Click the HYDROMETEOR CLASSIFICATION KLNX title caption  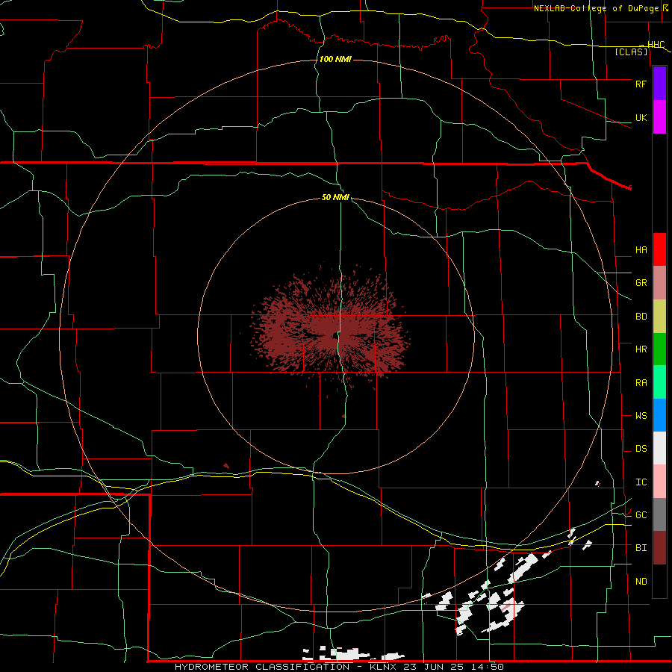(339, 667)
